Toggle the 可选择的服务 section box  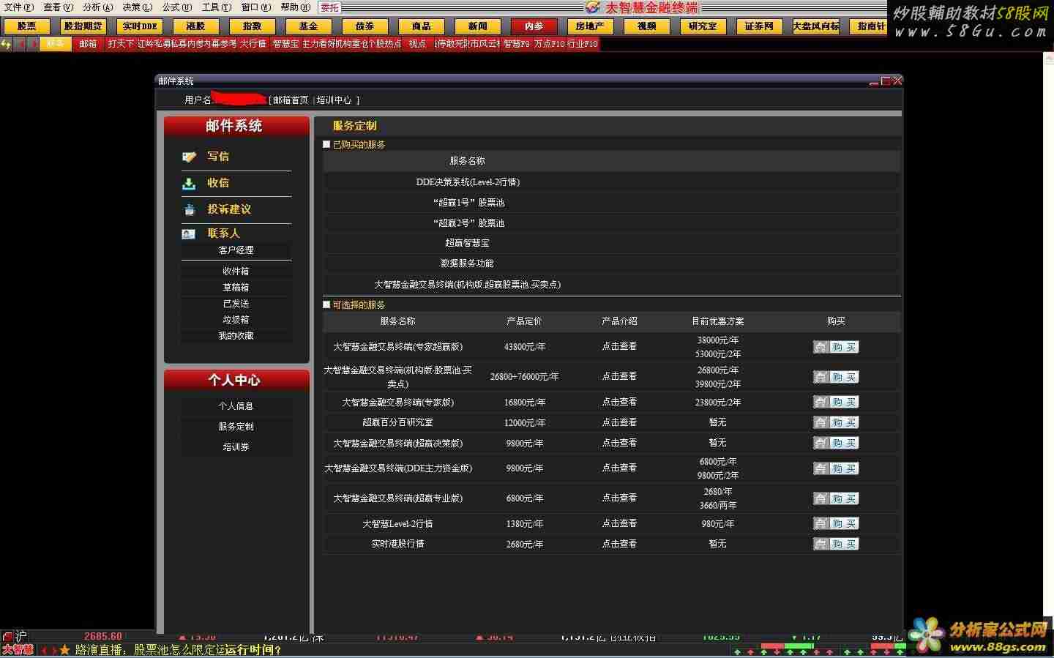coord(326,305)
